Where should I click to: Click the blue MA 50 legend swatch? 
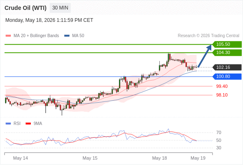(x=67, y=36)
